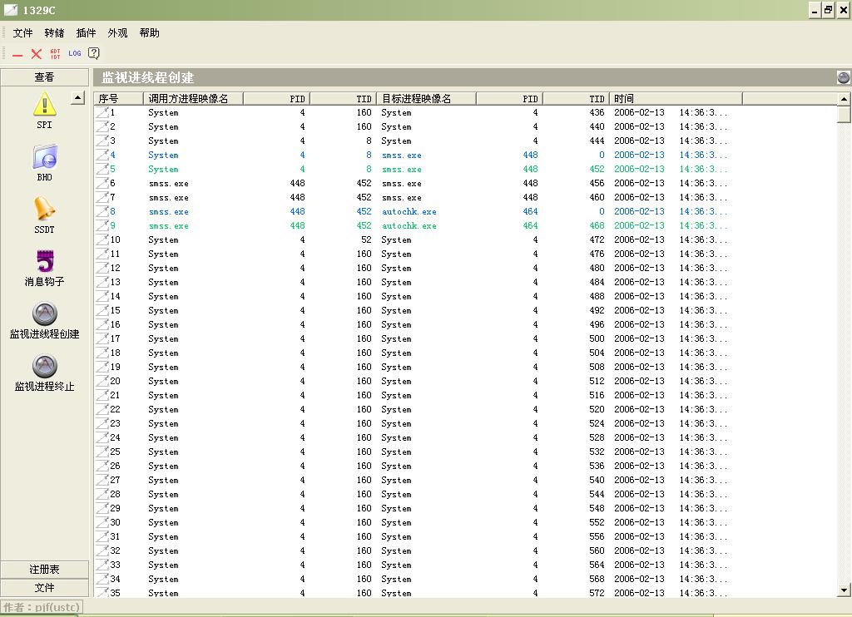Screen dimensions: 852x617
Task: Open the GDT/IDT toolbar icon
Action: tap(56, 54)
